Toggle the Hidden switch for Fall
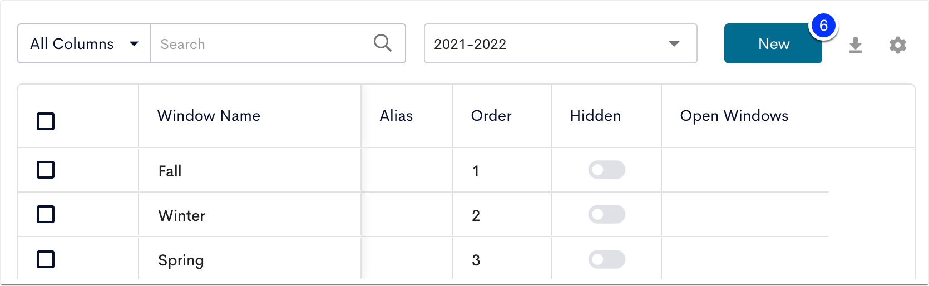 607,170
